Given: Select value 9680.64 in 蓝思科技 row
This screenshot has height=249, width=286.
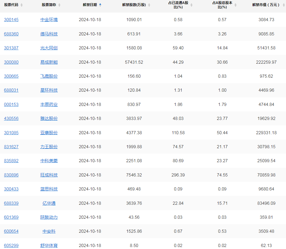Looking at the screenshot, I should click(266, 189).
